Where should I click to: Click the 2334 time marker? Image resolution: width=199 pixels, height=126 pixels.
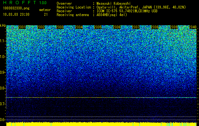(79, 27)
